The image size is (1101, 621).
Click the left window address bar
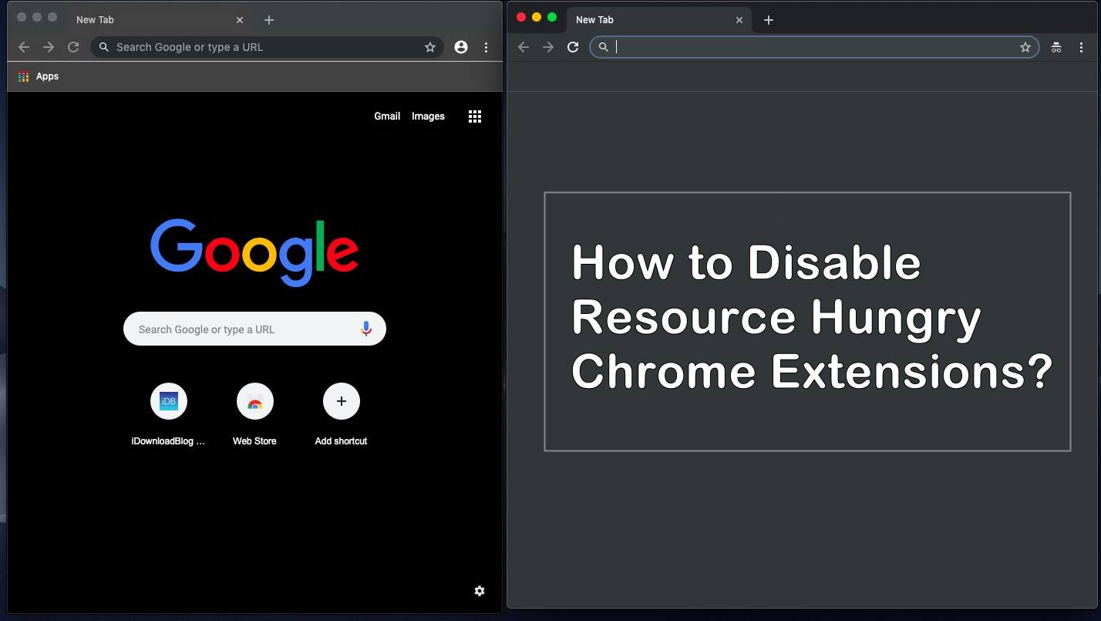[x=267, y=47]
